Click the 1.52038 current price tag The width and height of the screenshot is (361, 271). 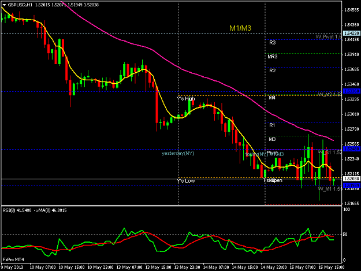351,179
